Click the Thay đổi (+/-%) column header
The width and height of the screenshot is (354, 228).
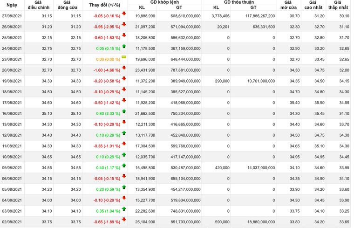(104, 5)
